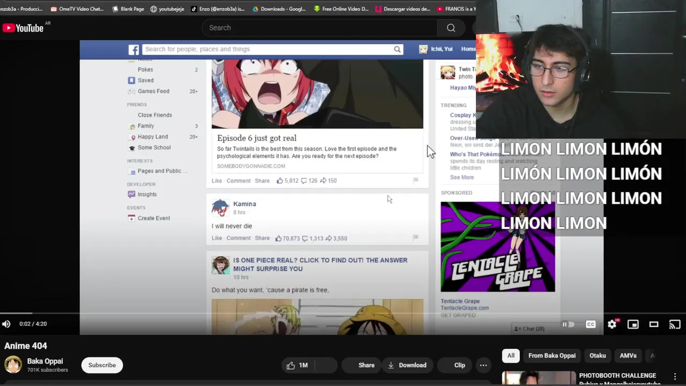
Task: Open the FRANCIS YouTube bookmark
Action: [x=456, y=9]
